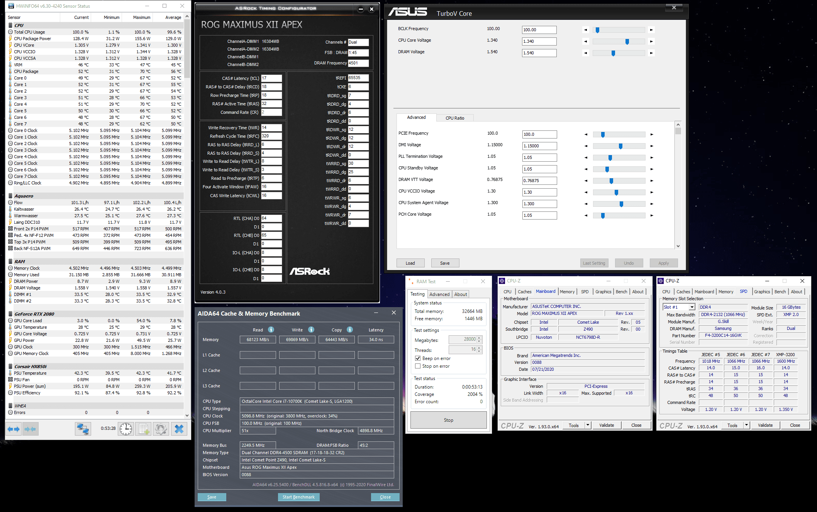The width and height of the screenshot is (817, 512).
Task: Increase DMI Voltage with right arrow
Action: (652, 146)
